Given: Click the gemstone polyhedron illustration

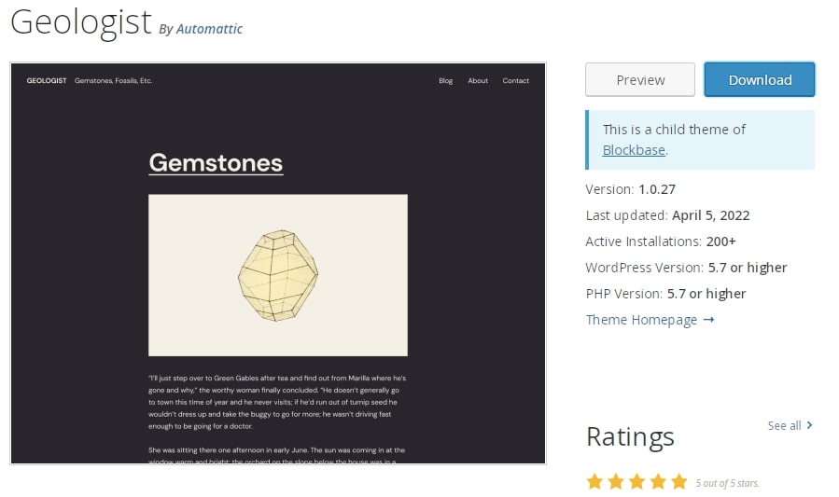Looking at the screenshot, I should 278,275.
